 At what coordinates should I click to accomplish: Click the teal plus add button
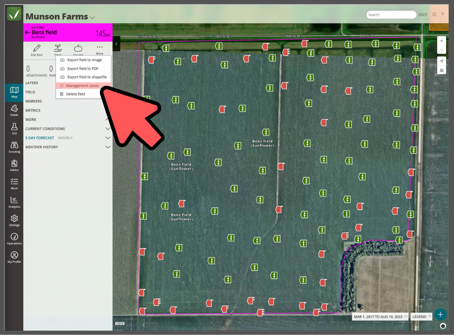point(440,315)
